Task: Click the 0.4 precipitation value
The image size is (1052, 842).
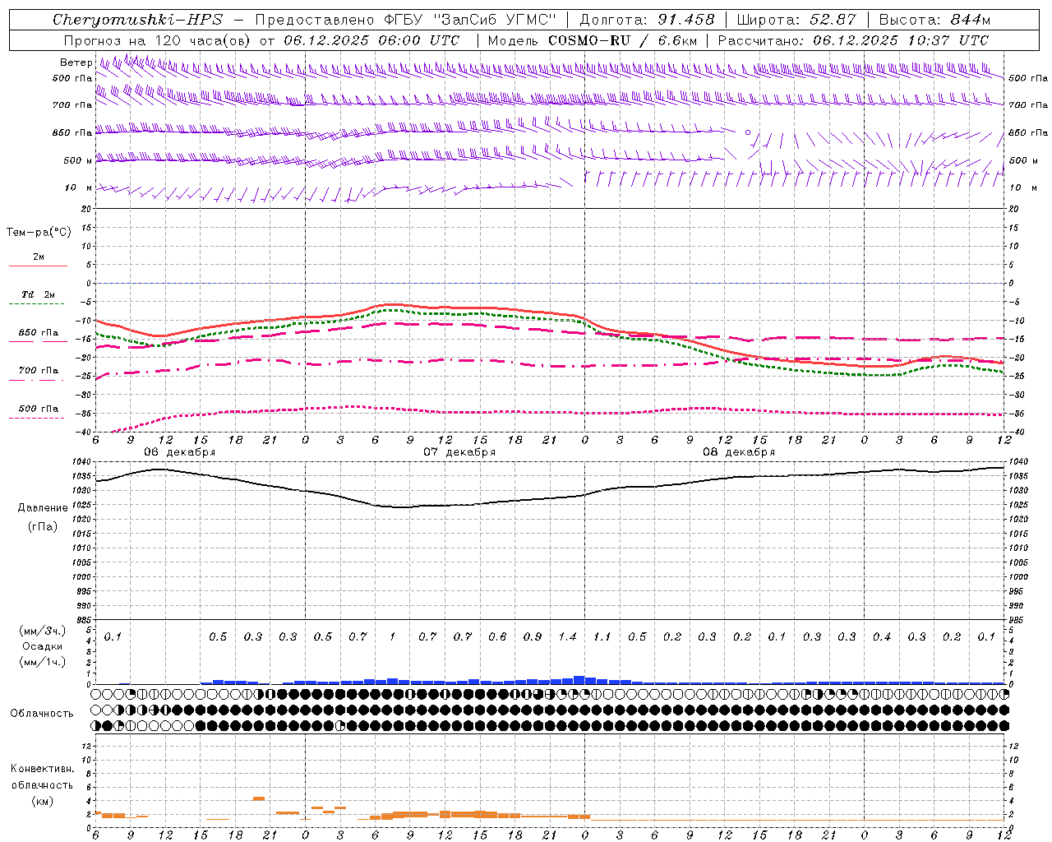Action: [x=882, y=636]
